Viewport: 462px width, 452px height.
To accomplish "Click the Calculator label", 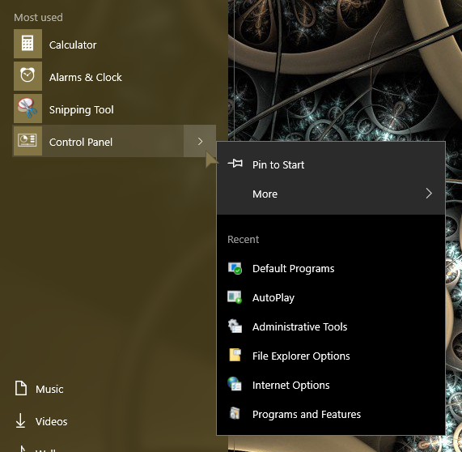I will click(73, 45).
